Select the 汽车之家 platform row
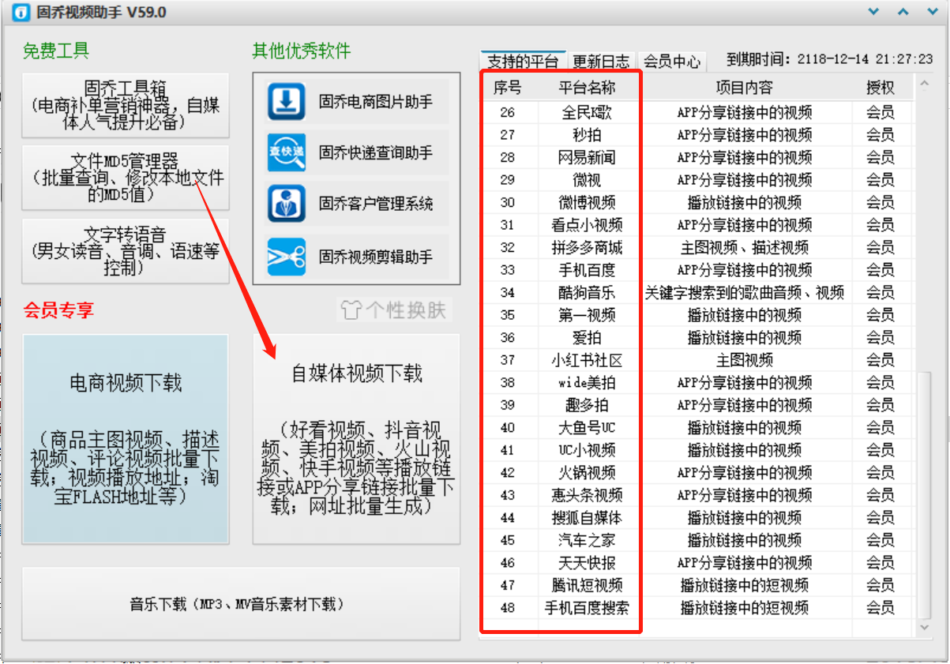Image resolution: width=950 pixels, height=664 pixels. (x=697, y=541)
